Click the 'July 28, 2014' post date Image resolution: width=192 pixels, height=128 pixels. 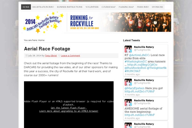pyautogui.click(x=35, y=56)
